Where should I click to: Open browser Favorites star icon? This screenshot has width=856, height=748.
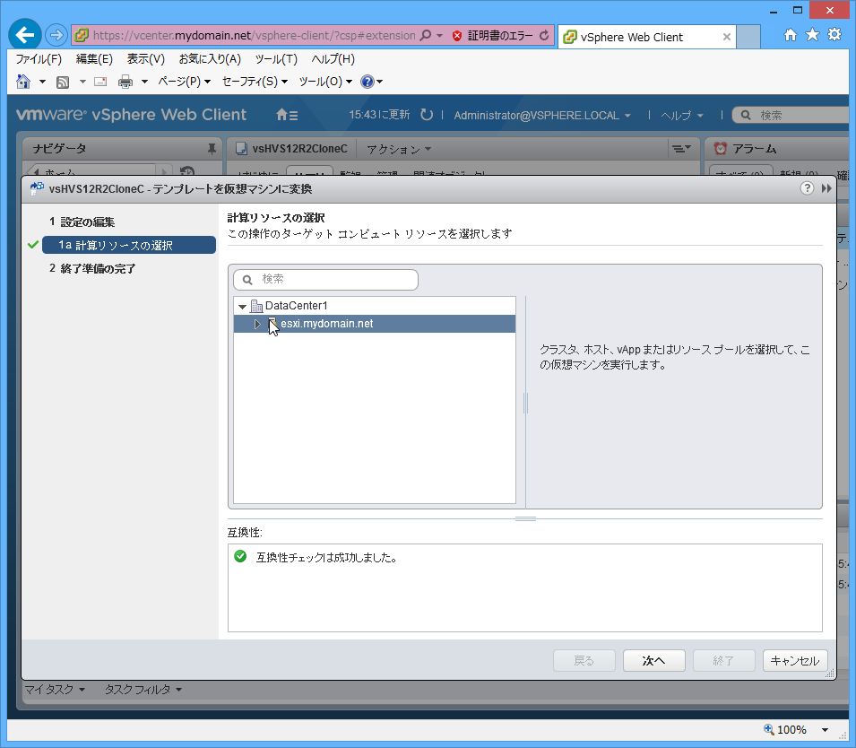[812, 35]
